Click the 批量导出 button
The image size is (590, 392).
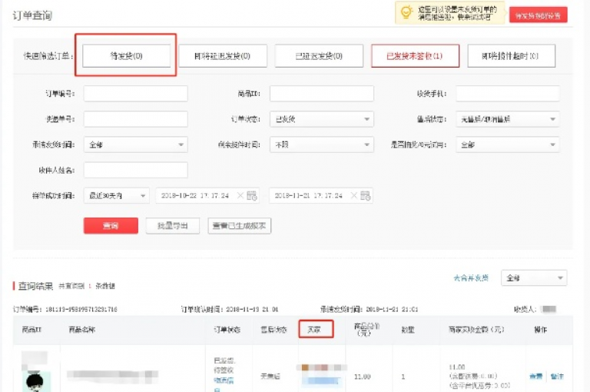point(173,225)
